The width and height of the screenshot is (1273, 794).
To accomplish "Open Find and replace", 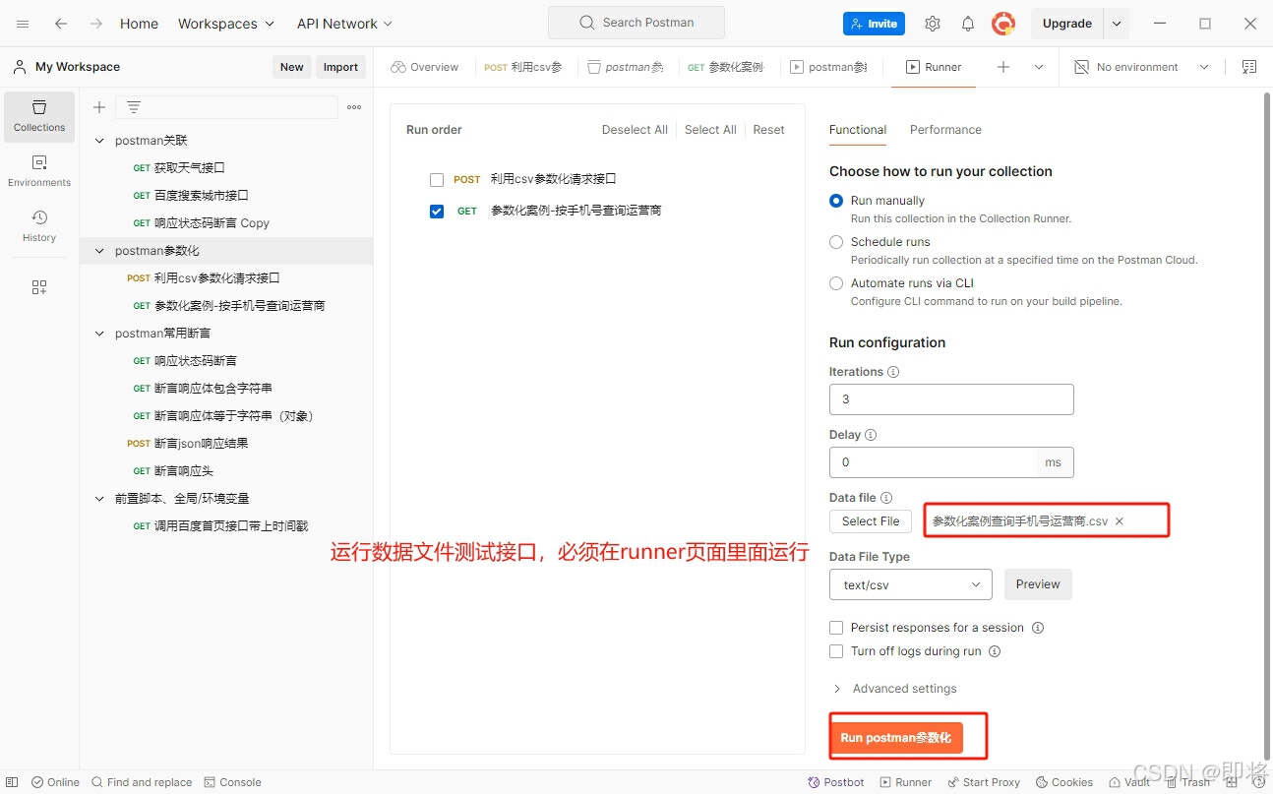I will (142, 782).
